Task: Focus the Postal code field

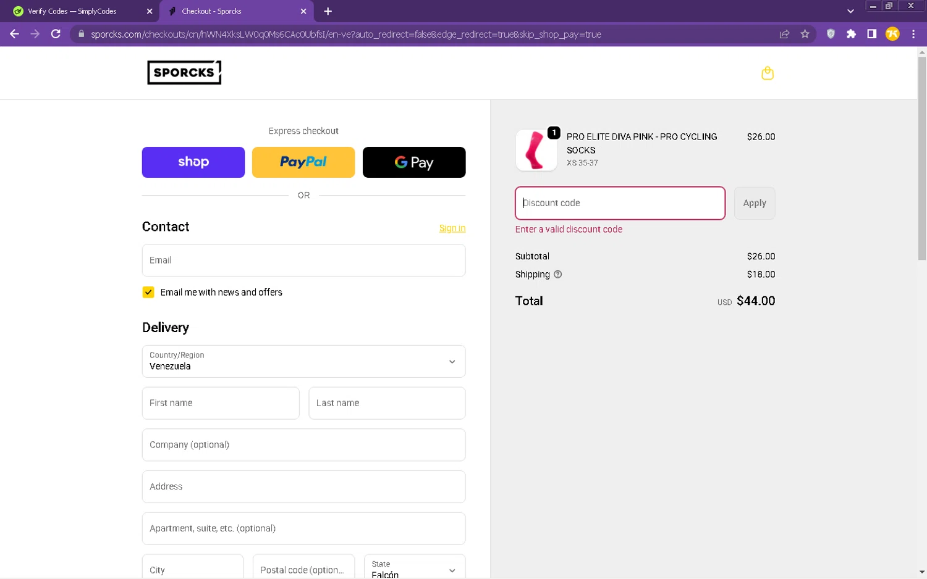Action: click(x=303, y=567)
